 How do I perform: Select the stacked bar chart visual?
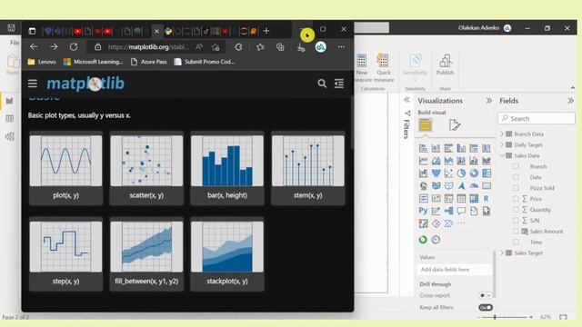(x=423, y=148)
